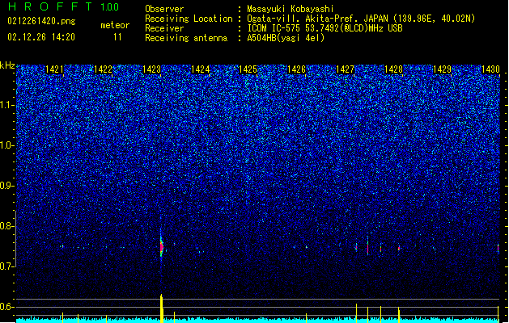Select the filename 0212261420.png
509x323 pixels.
point(41,21)
